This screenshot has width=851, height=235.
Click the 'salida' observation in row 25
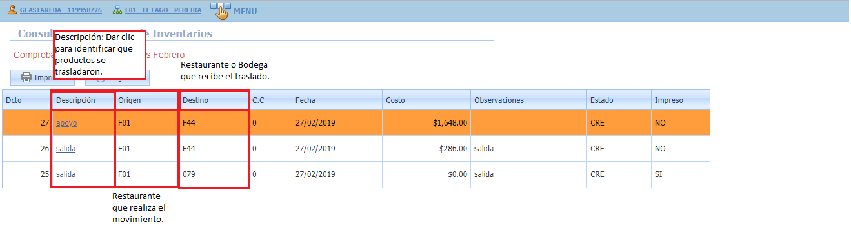pyautogui.click(x=528, y=174)
